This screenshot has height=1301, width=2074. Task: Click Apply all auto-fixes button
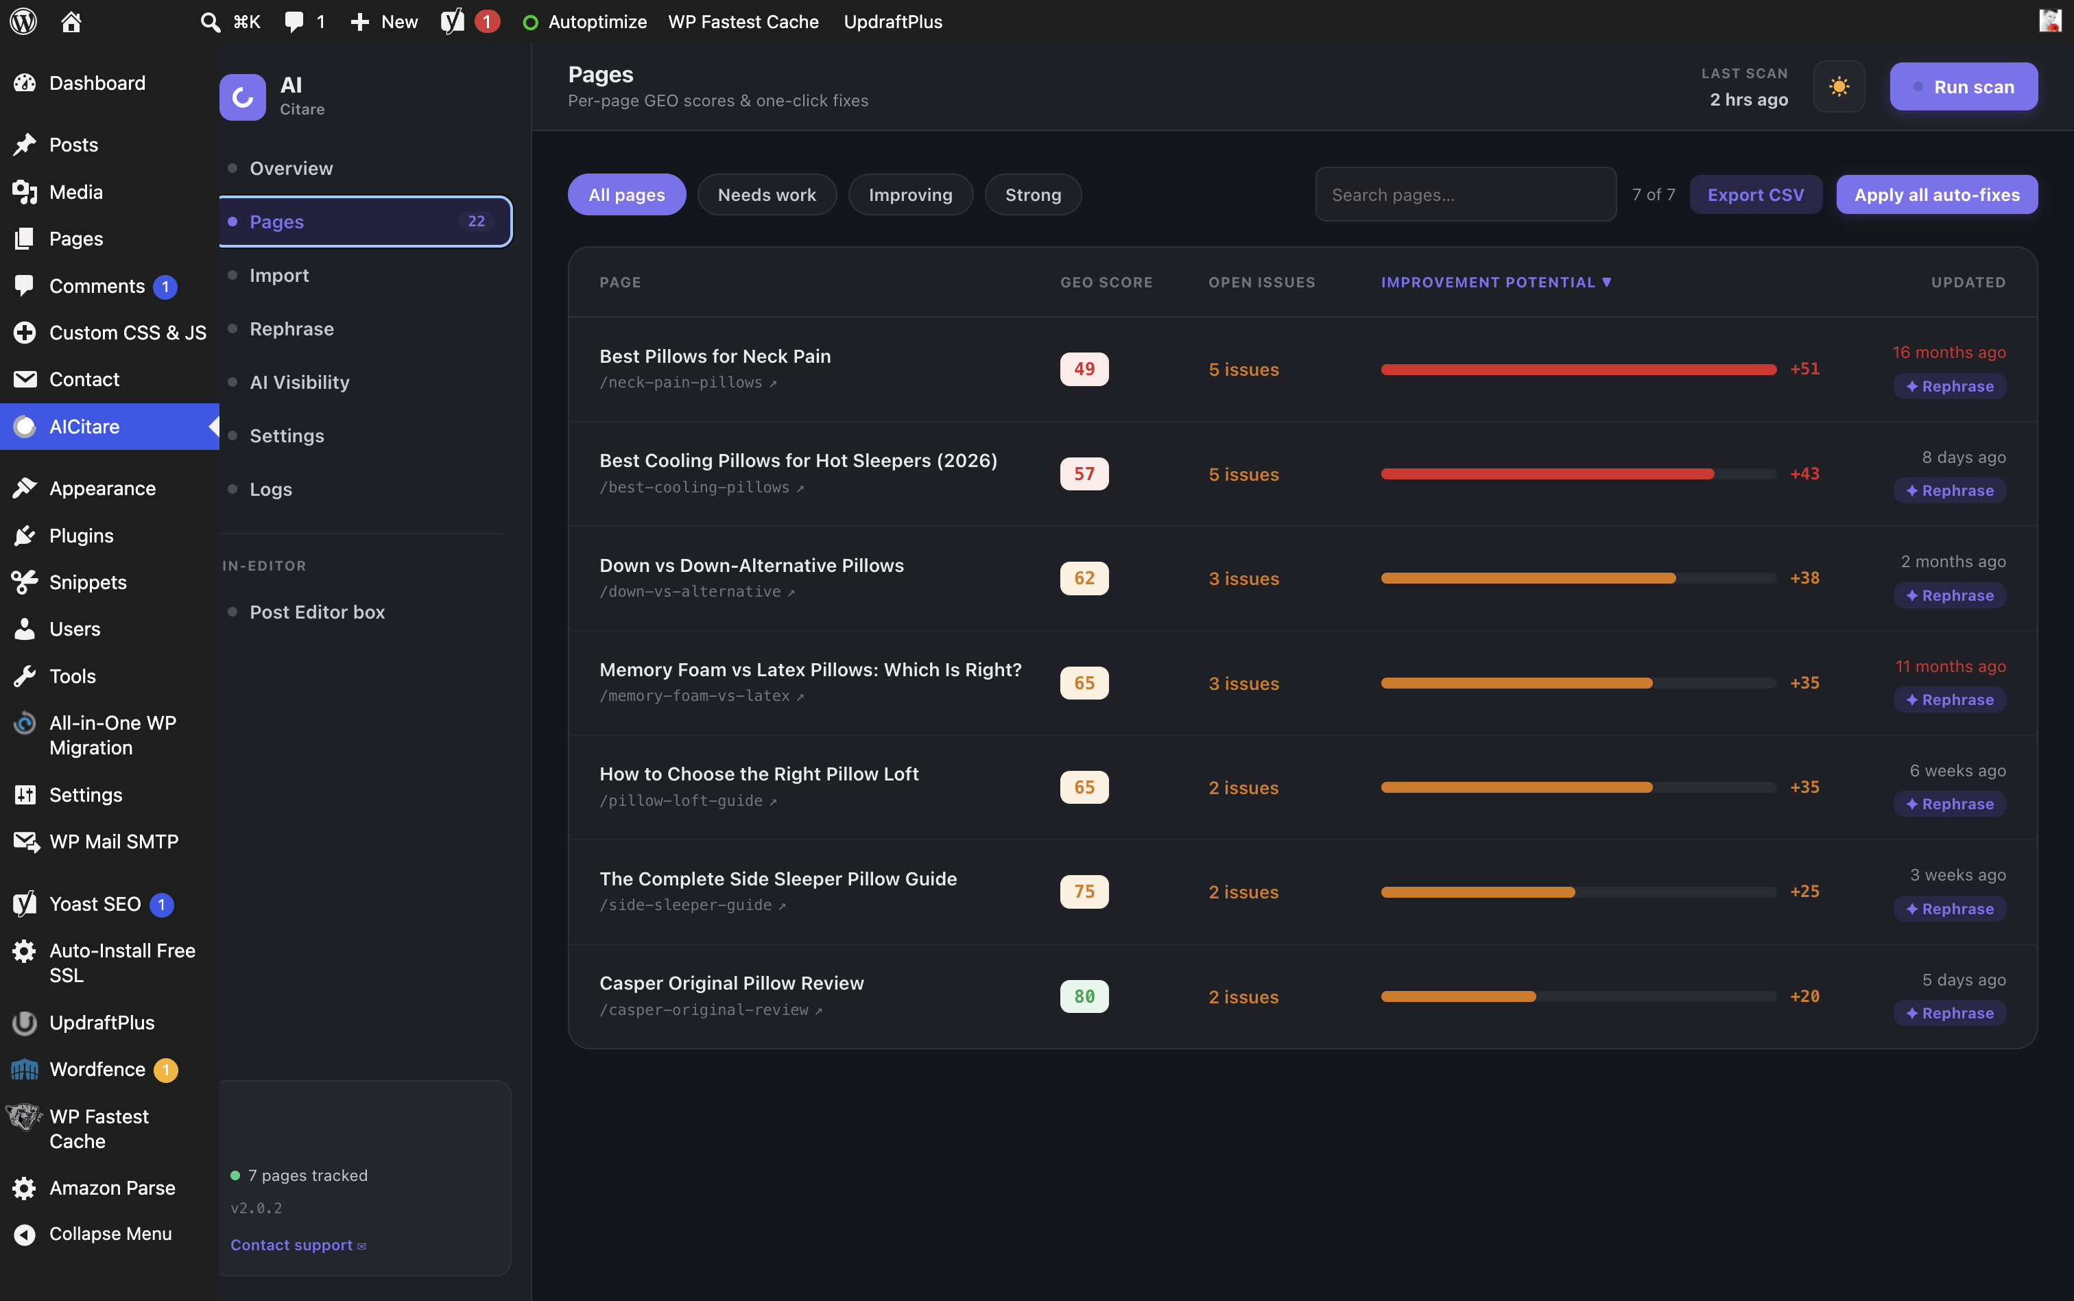tap(1936, 195)
